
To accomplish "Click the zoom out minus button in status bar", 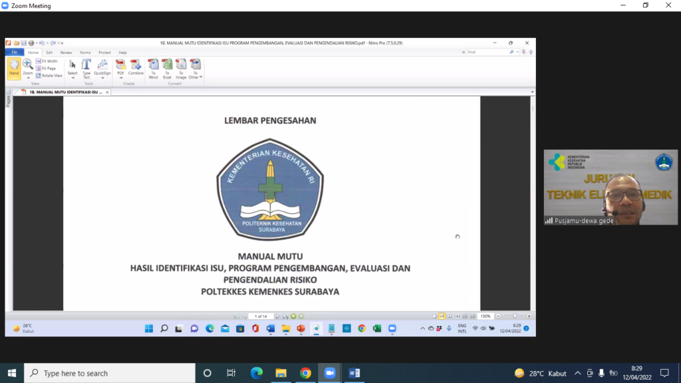I will tap(499, 316).
